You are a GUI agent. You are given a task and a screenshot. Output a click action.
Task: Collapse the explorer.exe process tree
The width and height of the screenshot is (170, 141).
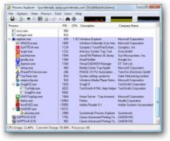pos(10,39)
